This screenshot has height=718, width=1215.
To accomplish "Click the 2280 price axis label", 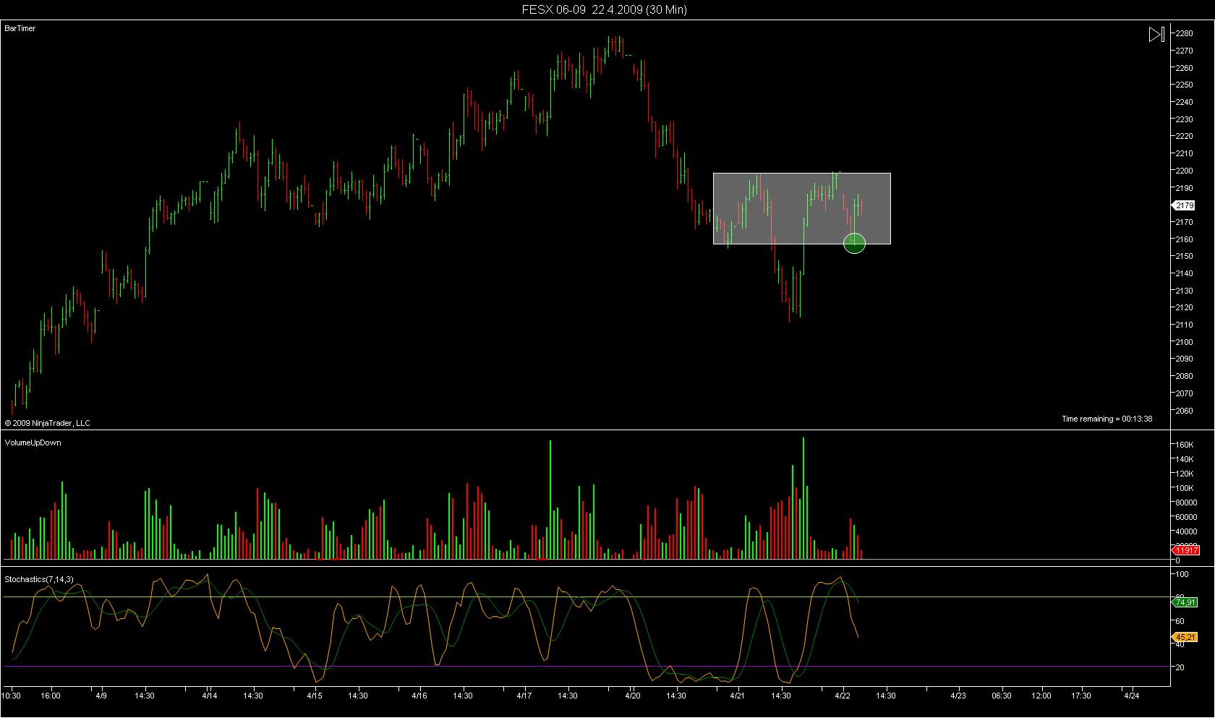I will tap(1184, 33).
